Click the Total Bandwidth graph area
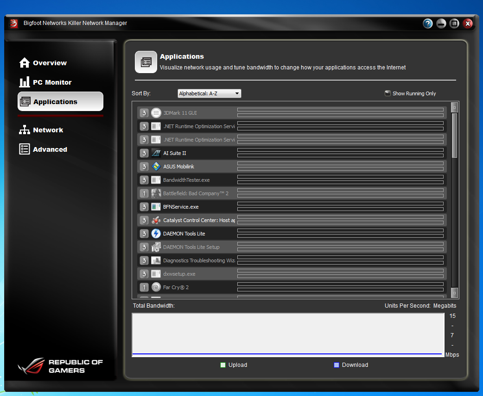483x396 pixels. pos(288,335)
